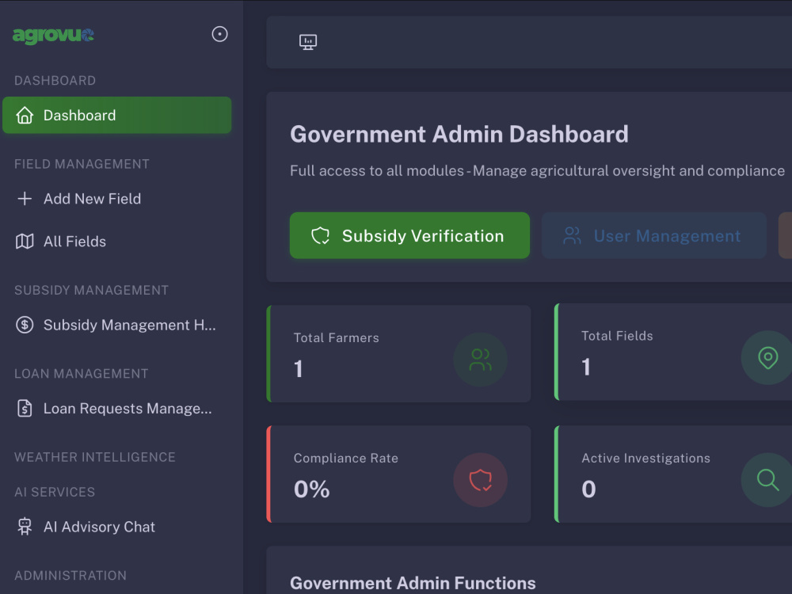Click the loan document dollar icon
This screenshot has height=594, width=792.
click(x=25, y=408)
